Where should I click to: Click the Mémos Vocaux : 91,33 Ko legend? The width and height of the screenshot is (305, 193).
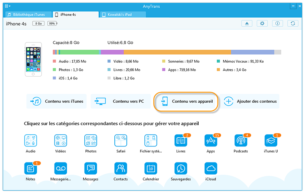(x=240, y=61)
